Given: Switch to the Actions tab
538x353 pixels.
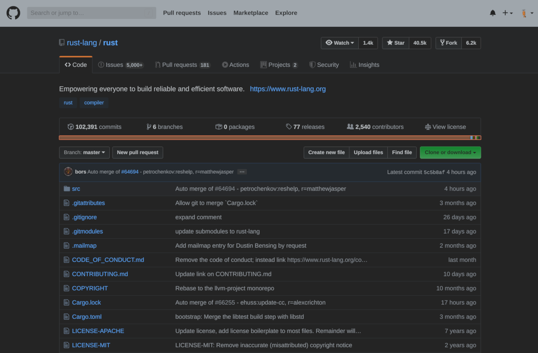Looking at the screenshot, I should [235, 65].
